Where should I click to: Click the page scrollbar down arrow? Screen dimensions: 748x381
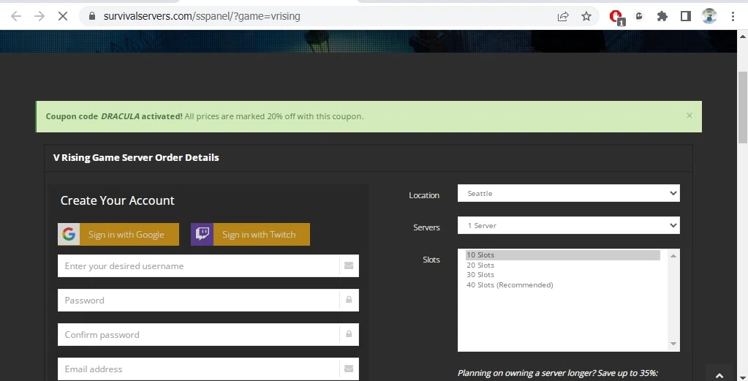tap(743, 377)
